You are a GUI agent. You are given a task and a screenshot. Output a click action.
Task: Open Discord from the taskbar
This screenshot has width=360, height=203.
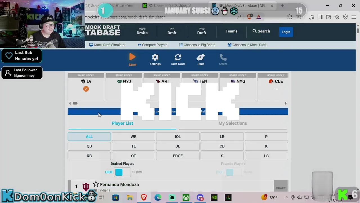point(200,197)
